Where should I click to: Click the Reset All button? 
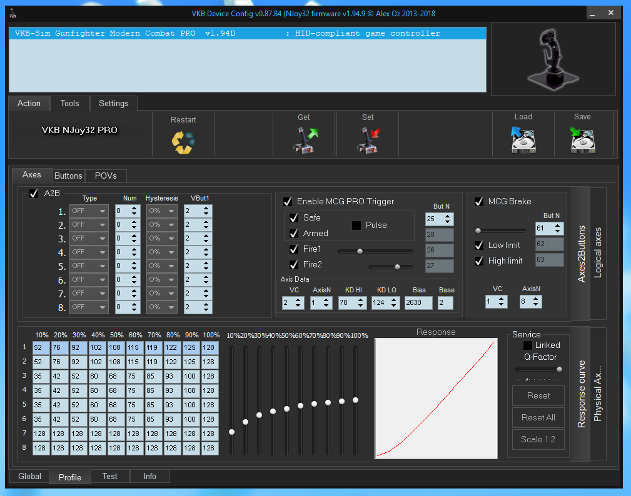[538, 417]
